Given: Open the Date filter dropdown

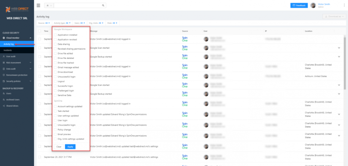Looking at the screenshot, I should click(x=112, y=23).
